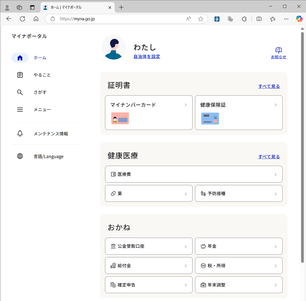Open a new tab with plus button
The image size is (306, 301).
[x=121, y=7]
